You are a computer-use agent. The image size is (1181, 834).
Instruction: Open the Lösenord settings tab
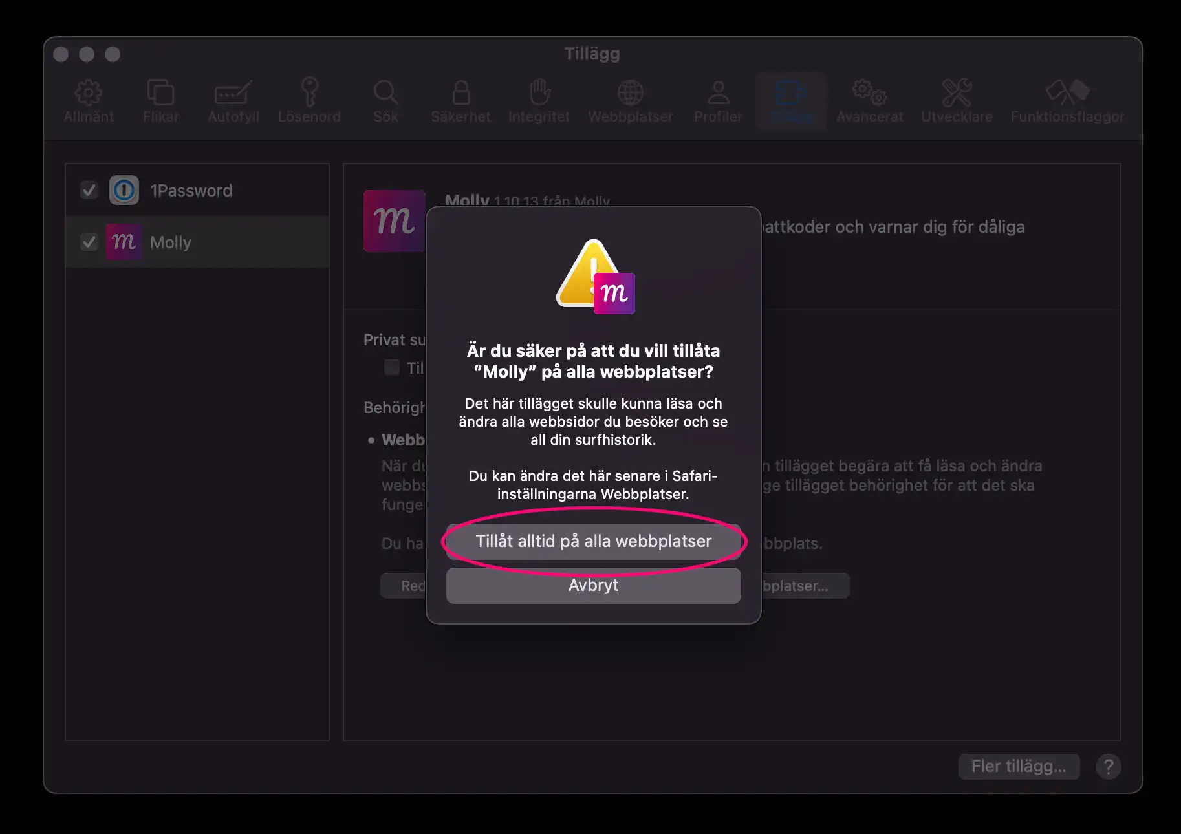coord(309,100)
